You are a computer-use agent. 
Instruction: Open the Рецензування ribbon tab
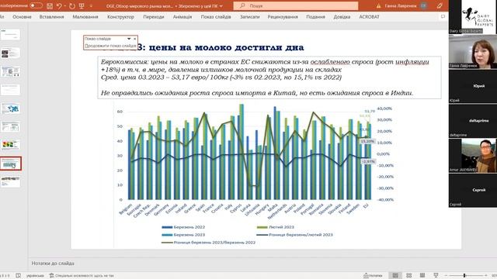tap(283, 17)
